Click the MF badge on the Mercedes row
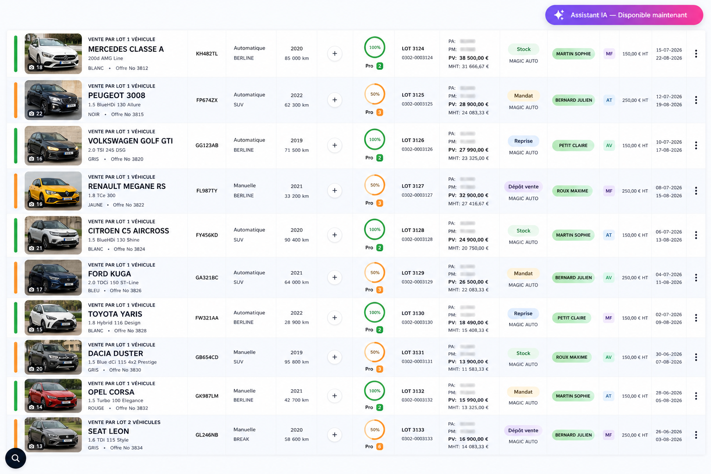 coord(610,54)
